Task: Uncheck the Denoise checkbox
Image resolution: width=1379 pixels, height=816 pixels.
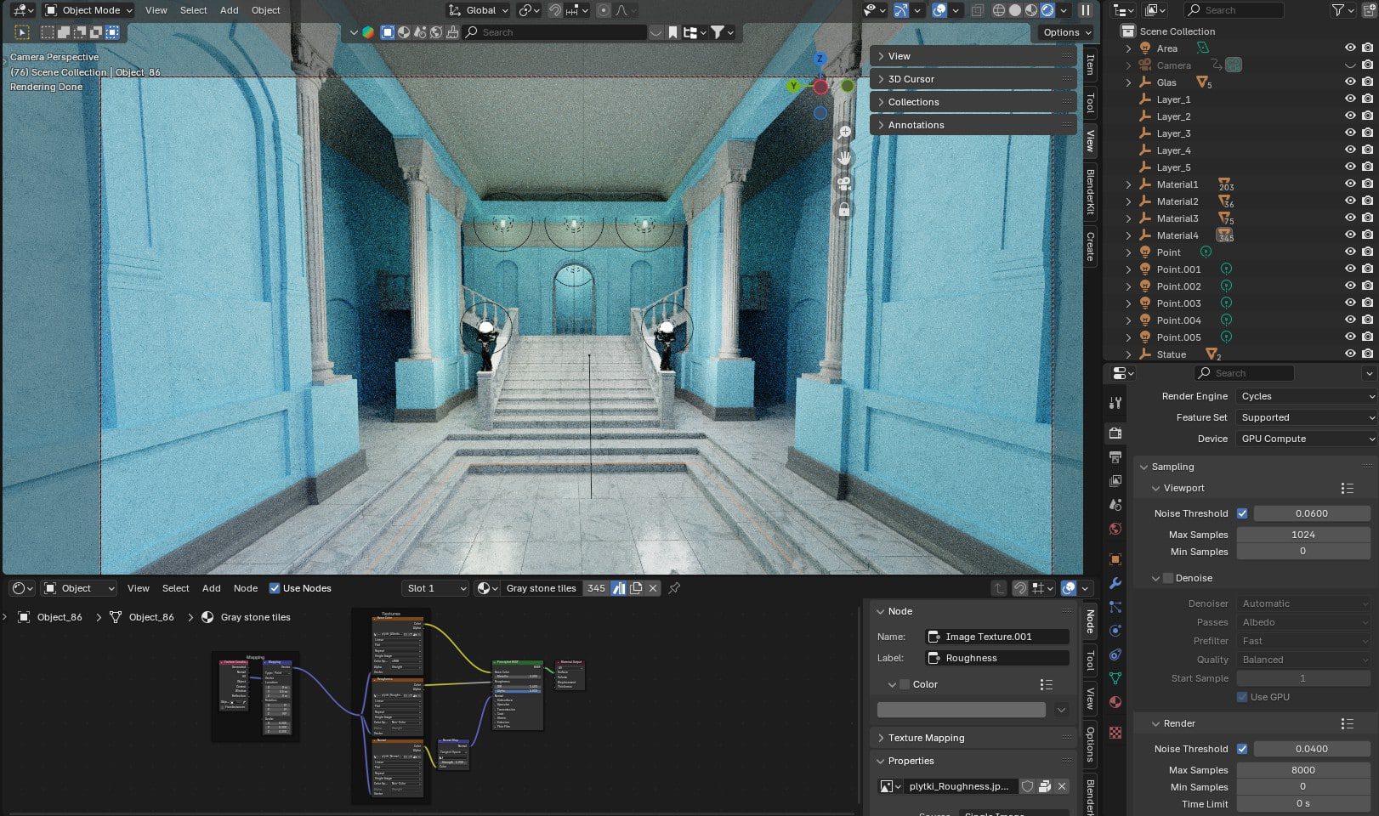Action: 1169,578
